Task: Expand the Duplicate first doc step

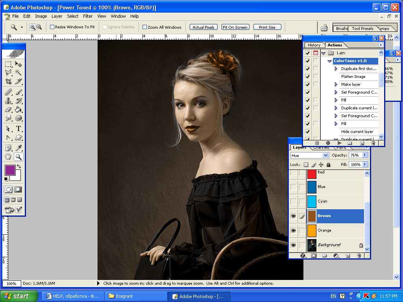Action: pos(336,69)
